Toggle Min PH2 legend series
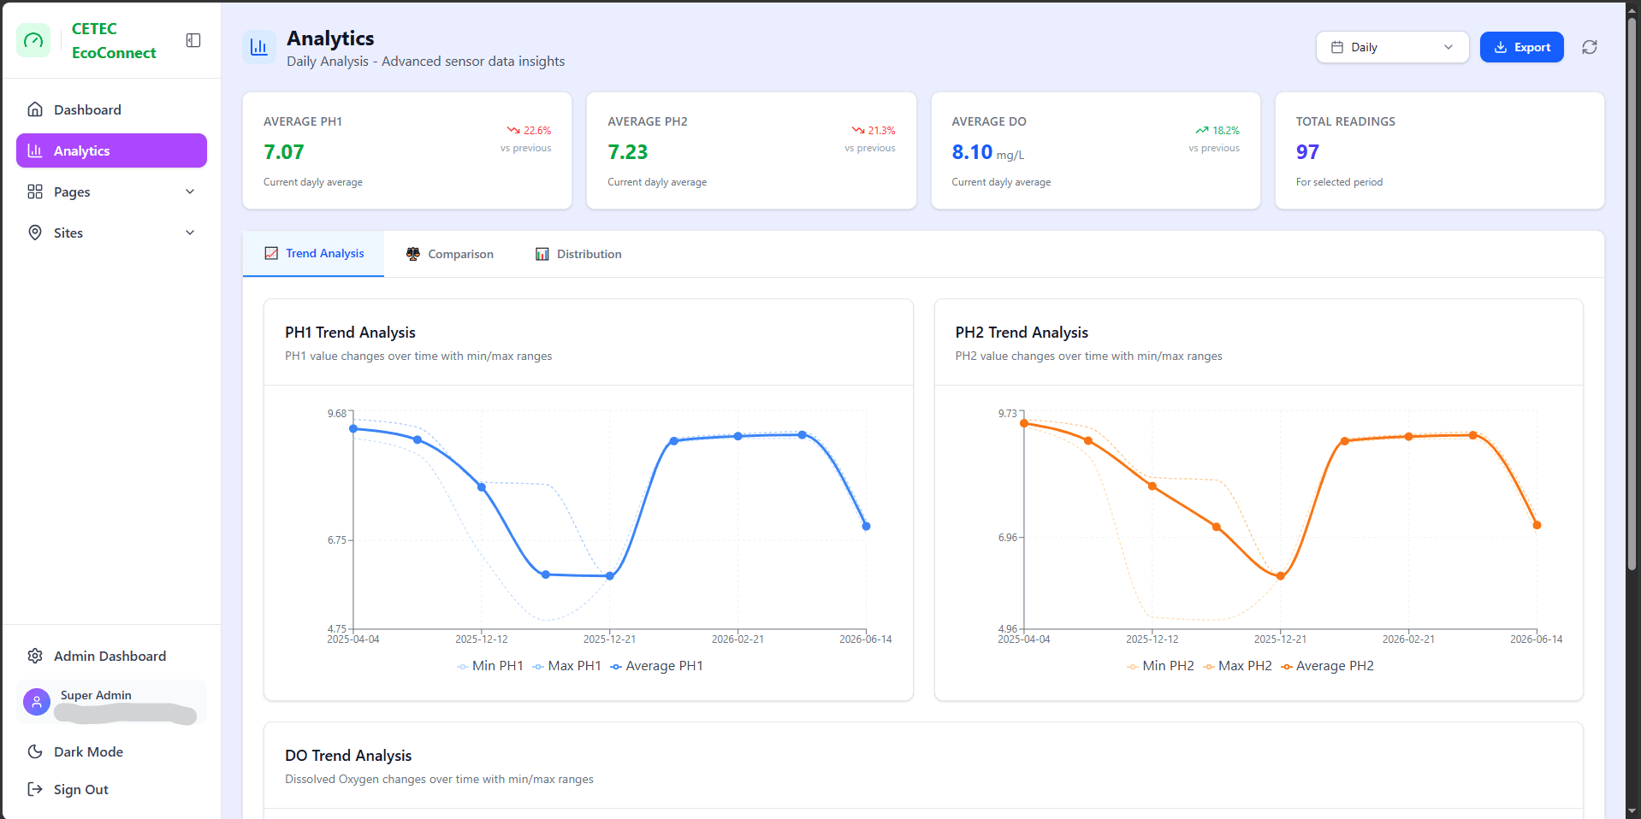 point(1160,666)
